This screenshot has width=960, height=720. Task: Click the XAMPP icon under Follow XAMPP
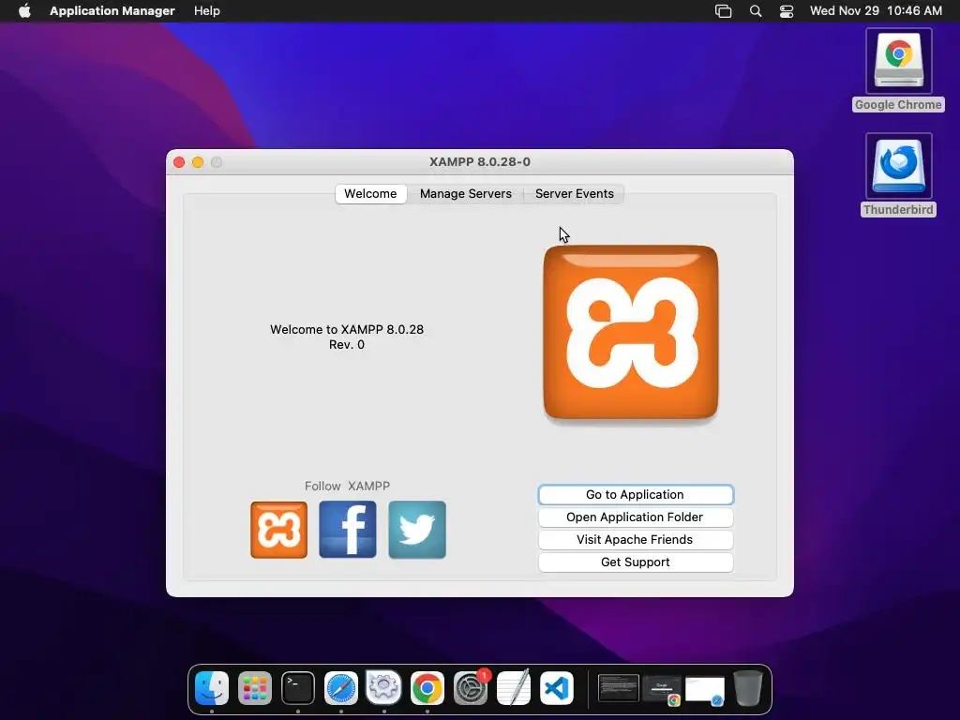coord(278,530)
